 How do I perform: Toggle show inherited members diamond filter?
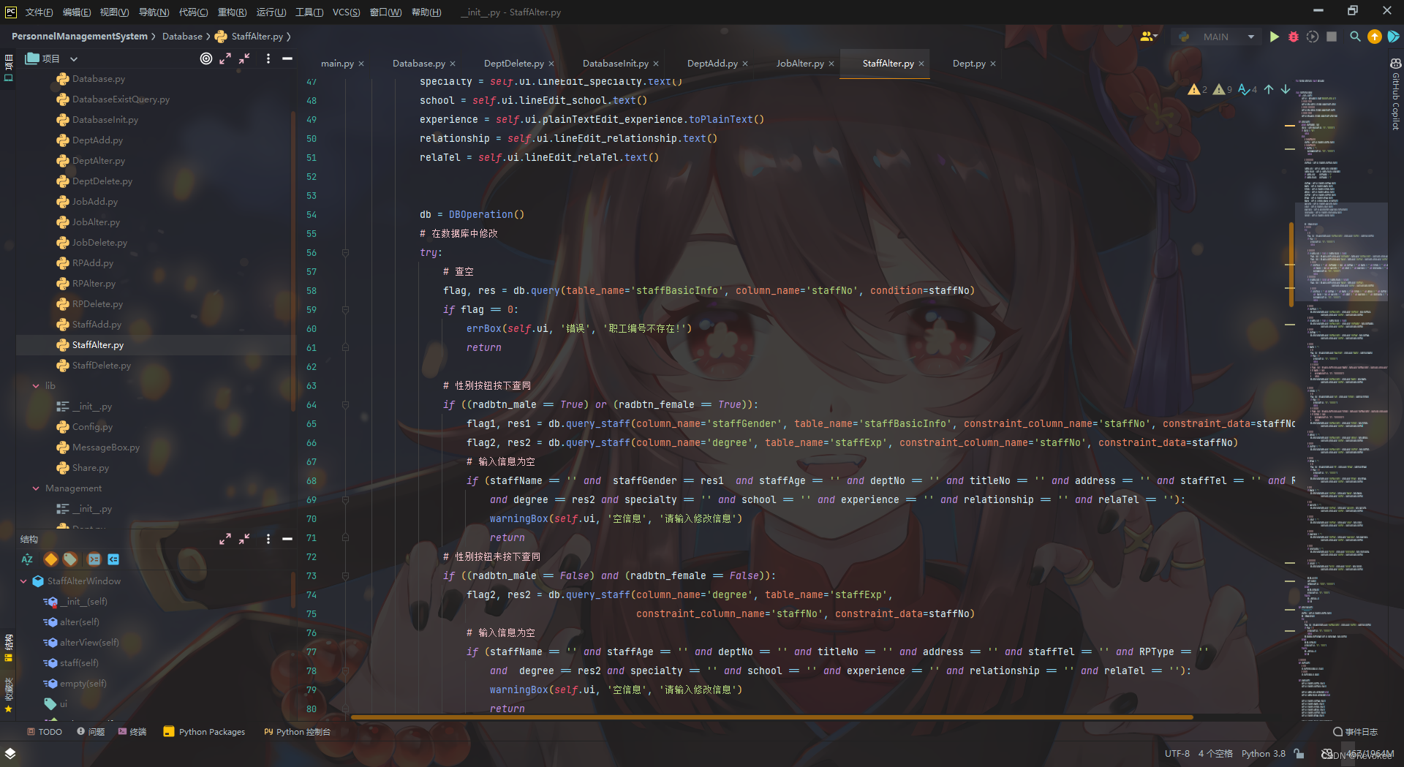(x=50, y=559)
